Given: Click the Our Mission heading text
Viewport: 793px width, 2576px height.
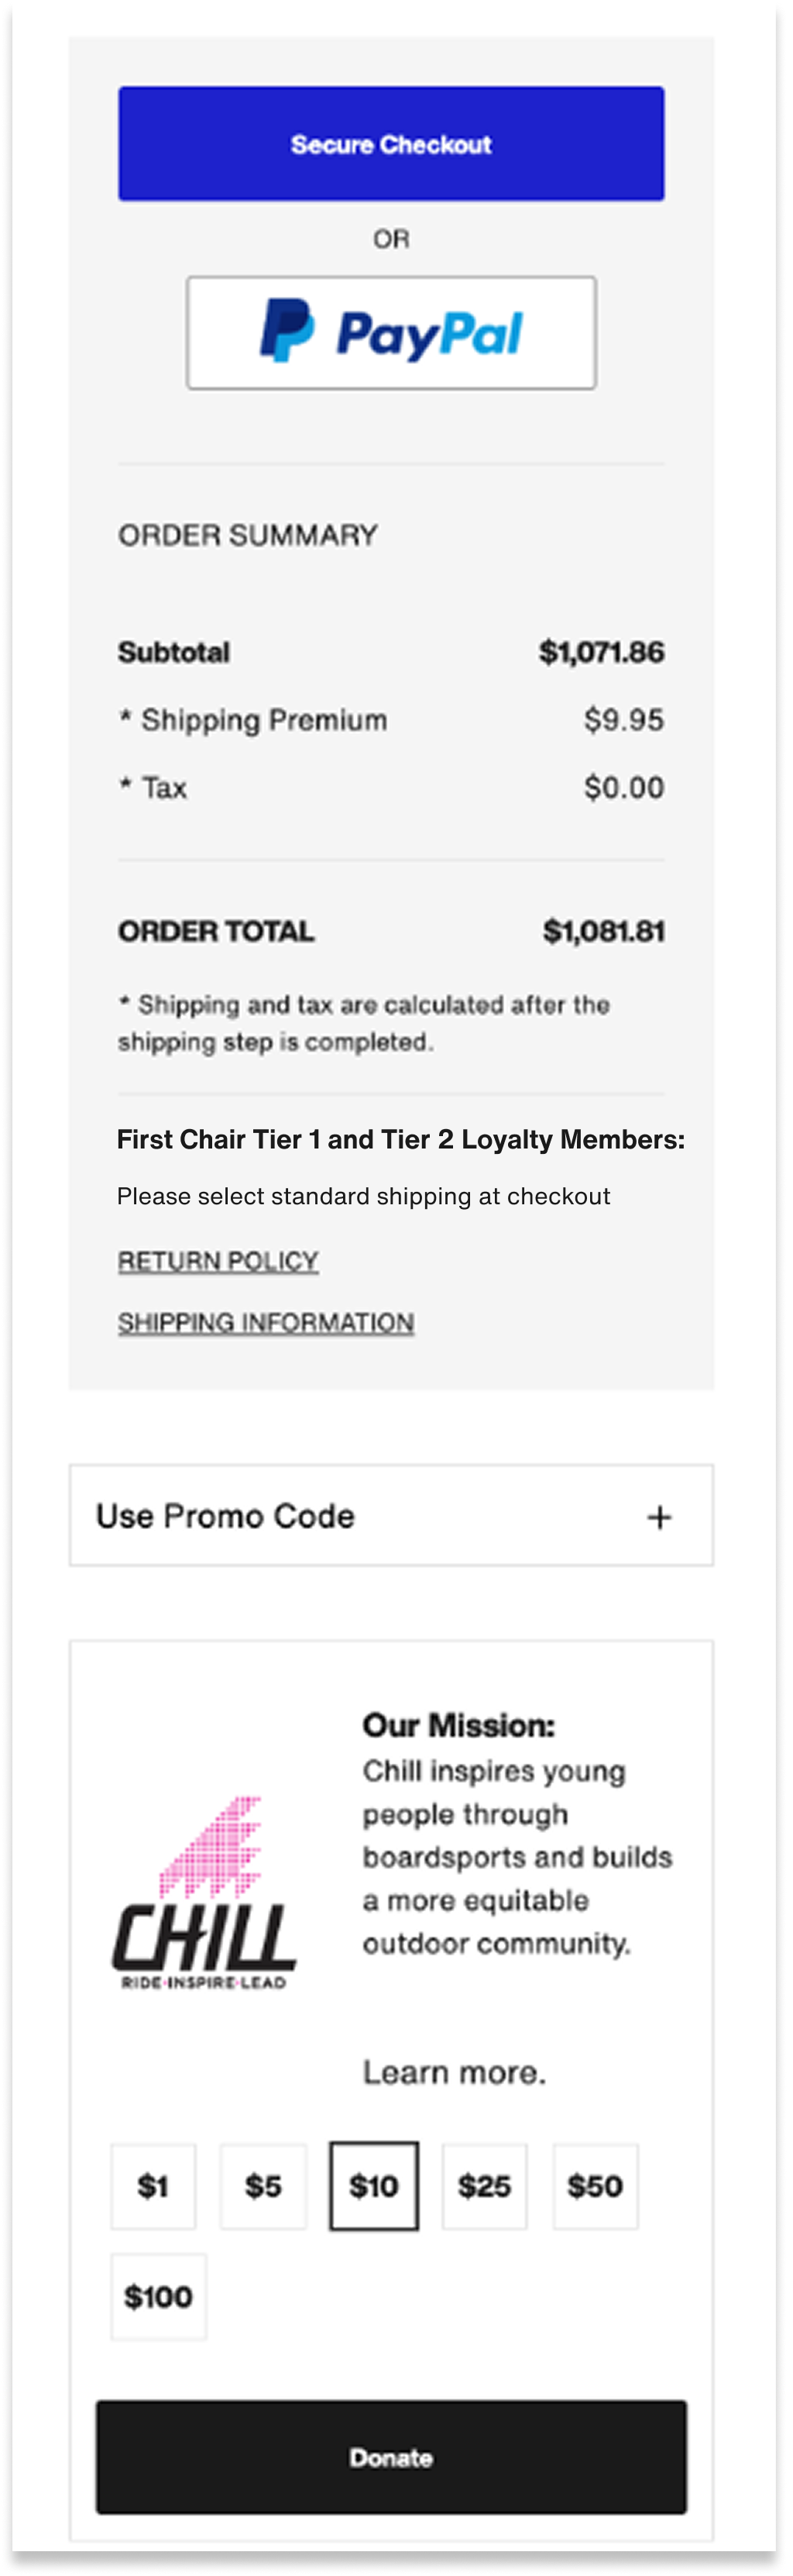Looking at the screenshot, I should [458, 1725].
